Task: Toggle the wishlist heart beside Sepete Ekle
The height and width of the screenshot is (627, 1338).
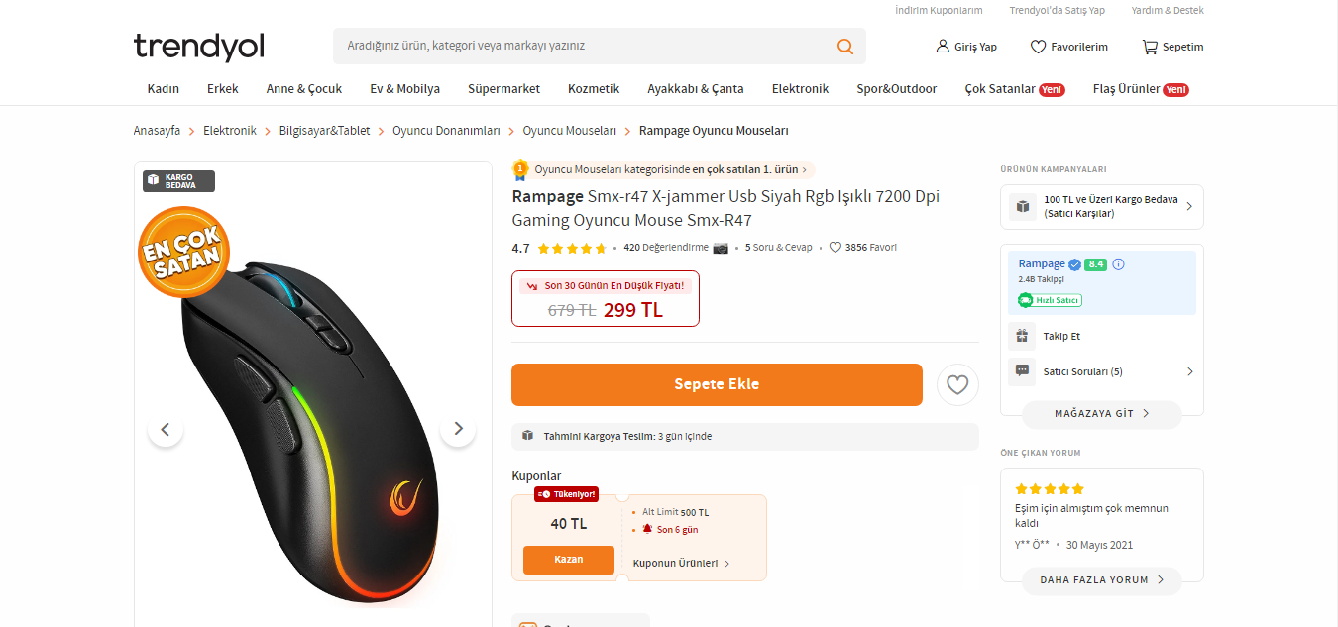Action: [957, 384]
